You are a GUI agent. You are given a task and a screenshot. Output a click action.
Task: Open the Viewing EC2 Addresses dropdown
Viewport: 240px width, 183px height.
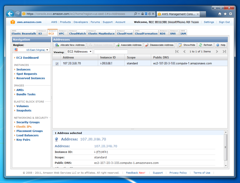79,52
